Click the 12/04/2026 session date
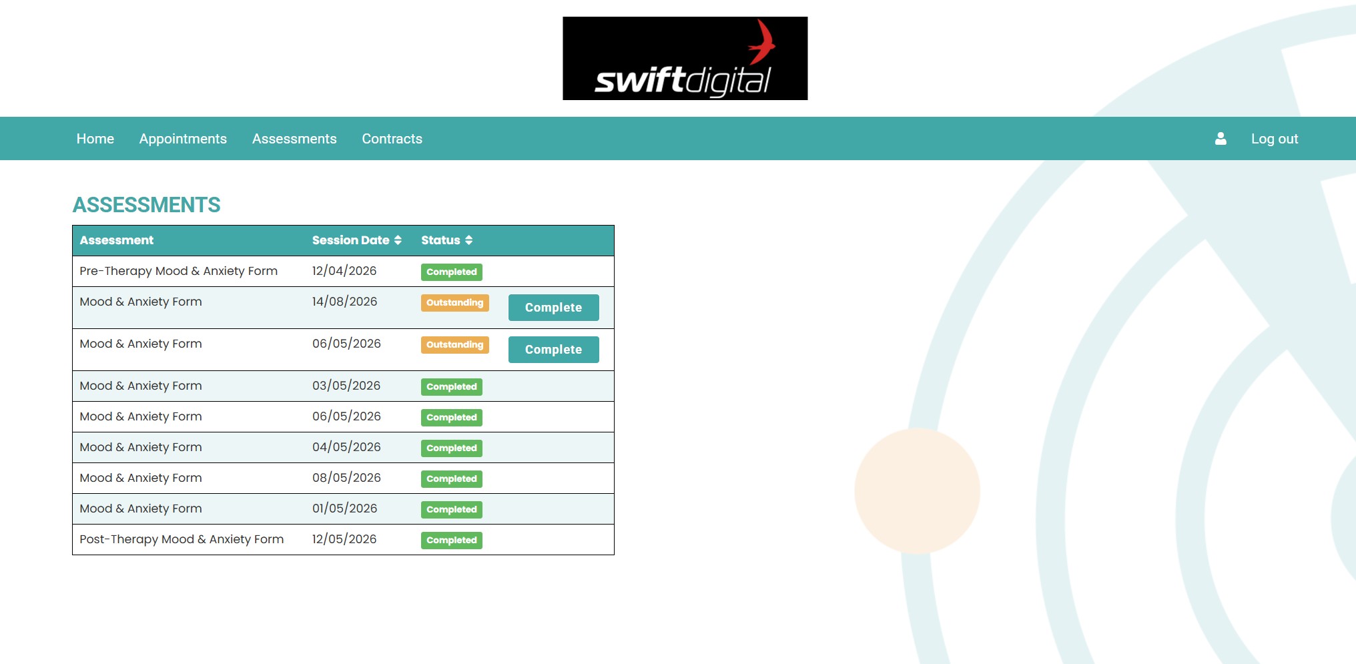Screen dimensions: 1356x664 (x=344, y=271)
